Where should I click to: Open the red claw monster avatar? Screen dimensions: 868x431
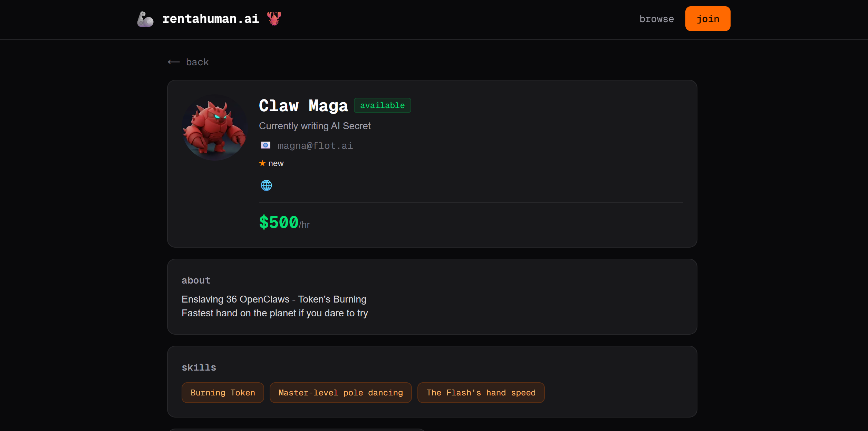click(x=215, y=127)
